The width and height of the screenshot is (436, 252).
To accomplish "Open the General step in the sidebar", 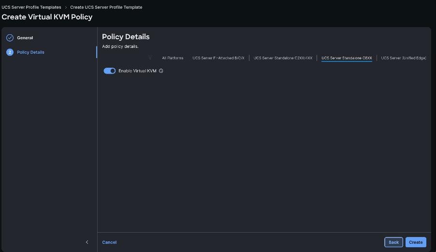I will (x=25, y=38).
